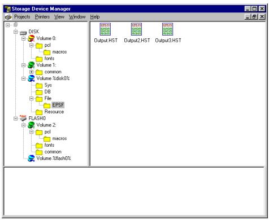Image resolution: width=269 pixels, height=220 pixels.
Task: Collapse the Volume 1: node
Action: coord(23,65)
